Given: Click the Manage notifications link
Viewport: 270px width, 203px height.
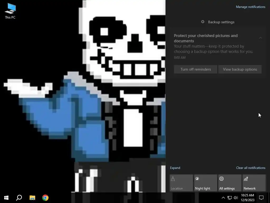Looking at the screenshot, I should [250, 7].
